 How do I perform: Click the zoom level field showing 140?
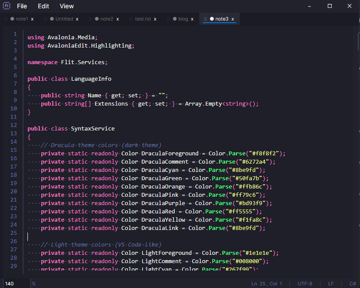(17, 284)
